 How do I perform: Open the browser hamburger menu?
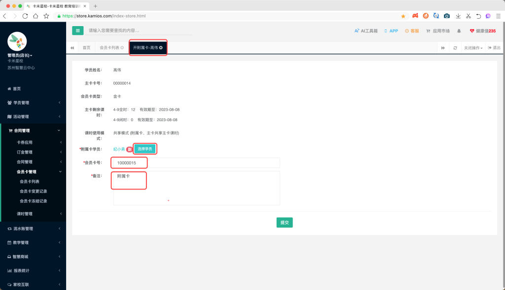[498, 16]
